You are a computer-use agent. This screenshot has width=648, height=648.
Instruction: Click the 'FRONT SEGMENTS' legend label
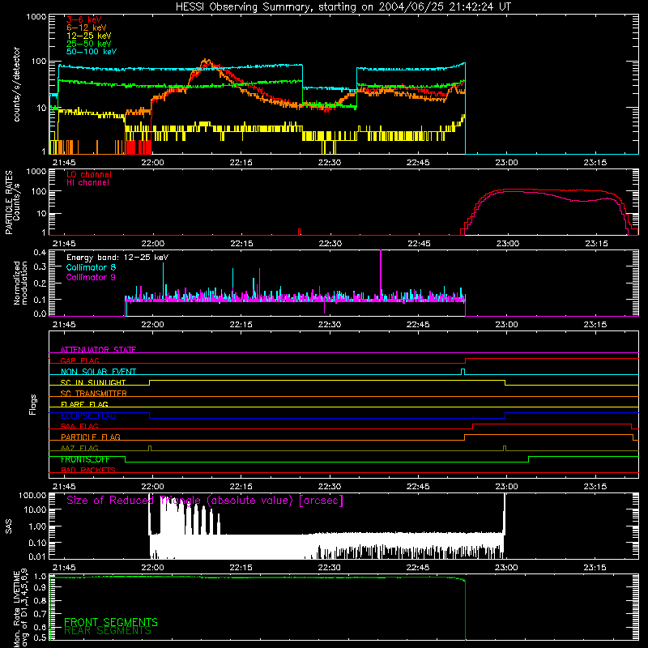click(x=111, y=622)
